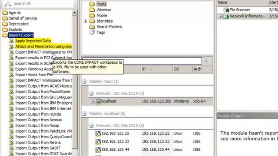Viewport: 278px width, 156px height.
Task: Open the Hosts folder in entity tree
Action: 101,4
